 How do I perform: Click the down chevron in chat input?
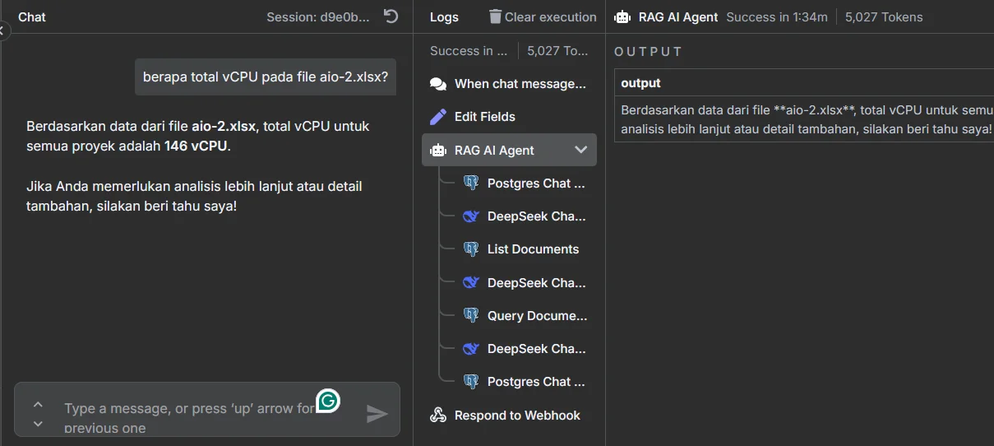pyautogui.click(x=38, y=424)
